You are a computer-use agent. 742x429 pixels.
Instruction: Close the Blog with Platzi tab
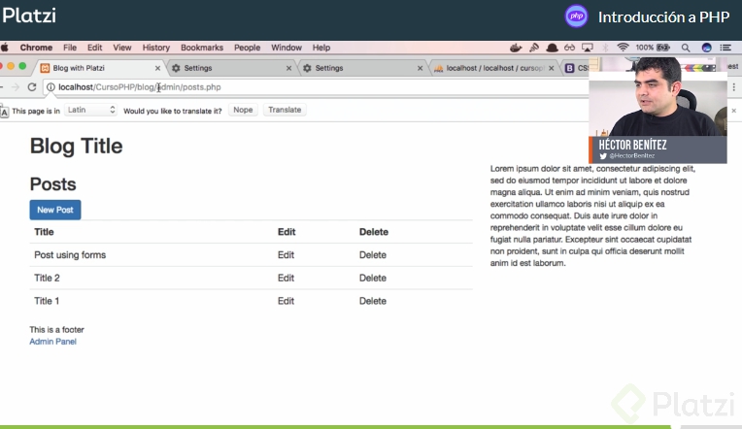click(157, 68)
